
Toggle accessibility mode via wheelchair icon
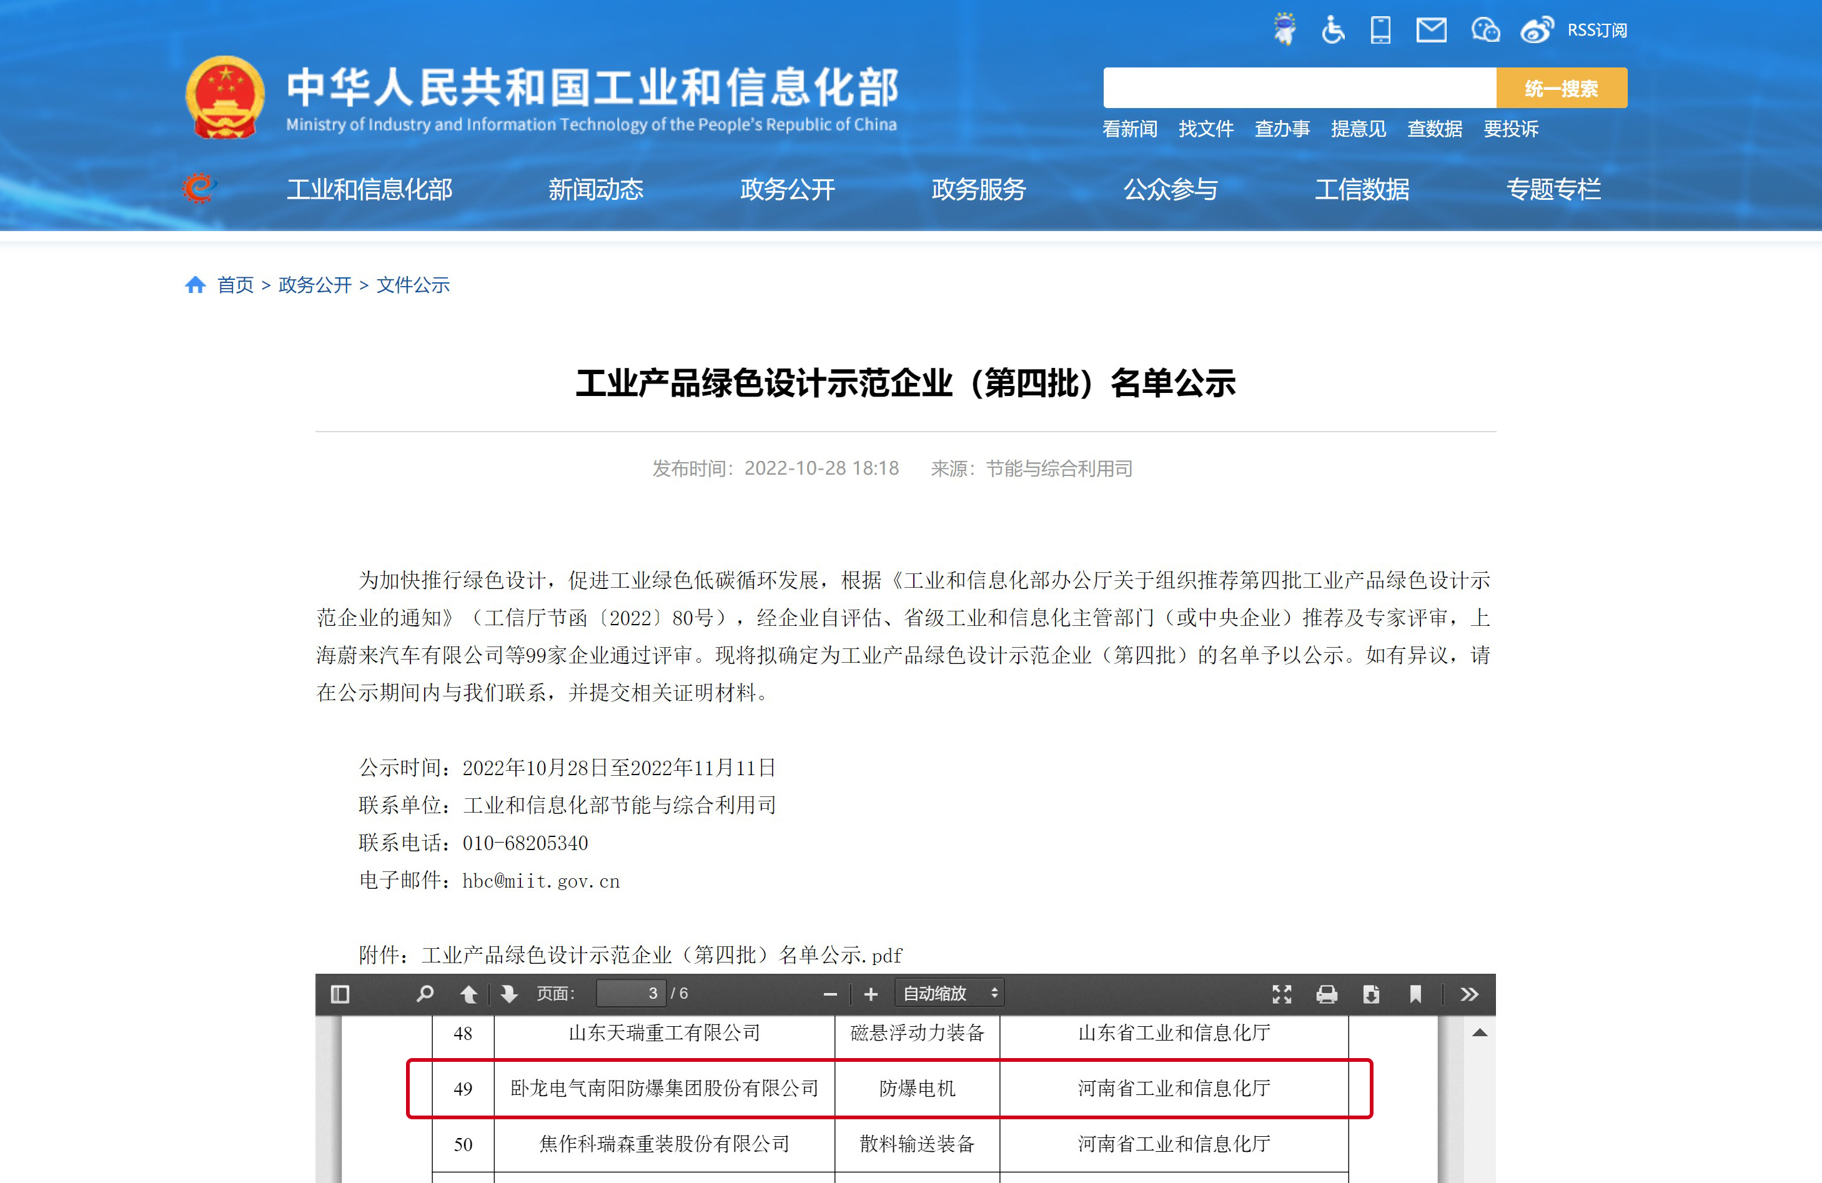tap(1333, 30)
